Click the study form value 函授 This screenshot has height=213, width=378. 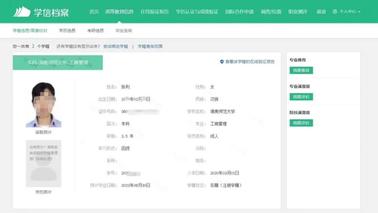coord(125,148)
